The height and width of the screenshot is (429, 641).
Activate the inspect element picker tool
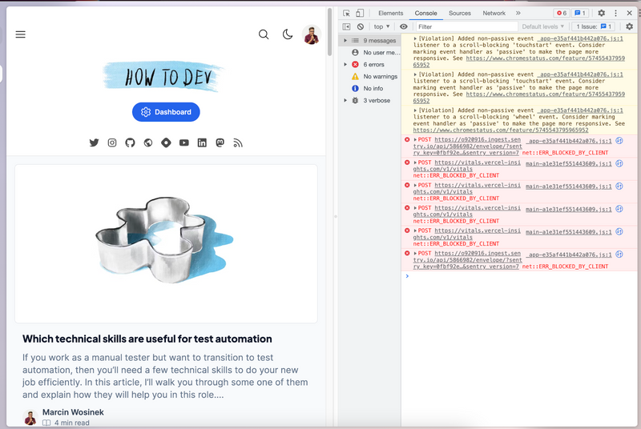[346, 14]
